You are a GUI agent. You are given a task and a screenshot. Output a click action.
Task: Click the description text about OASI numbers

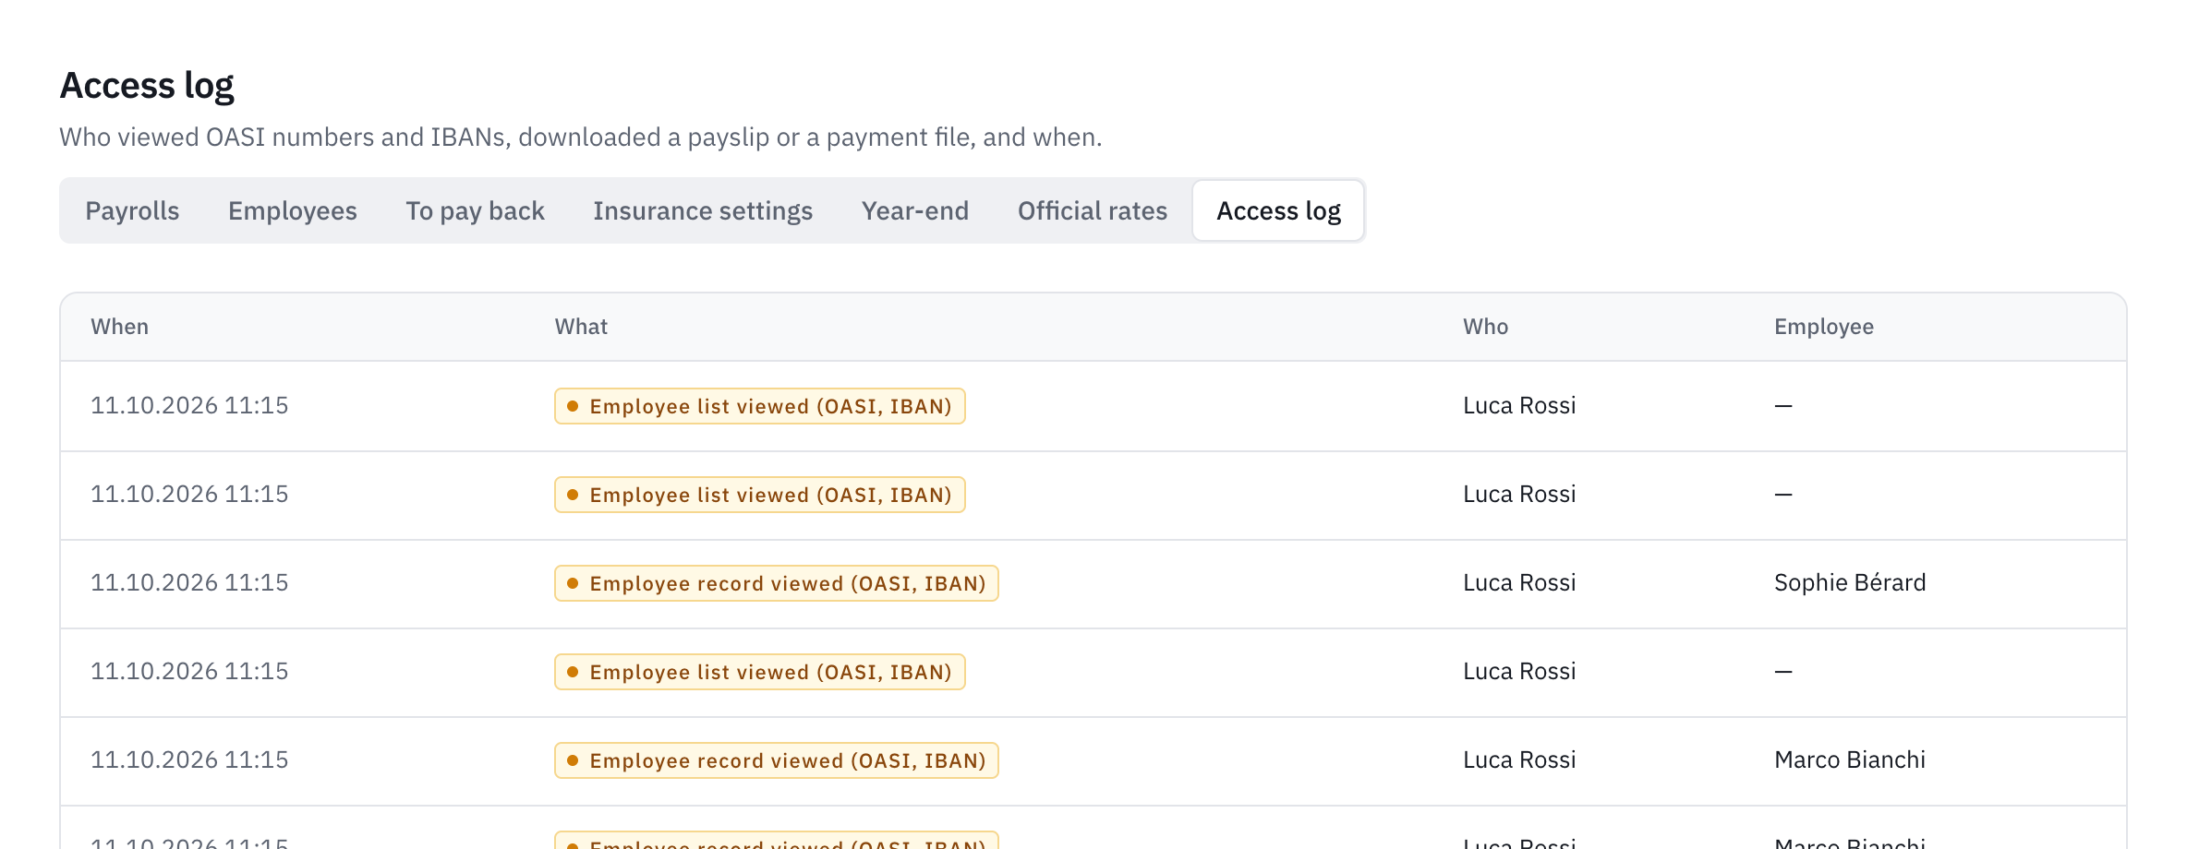(x=581, y=138)
